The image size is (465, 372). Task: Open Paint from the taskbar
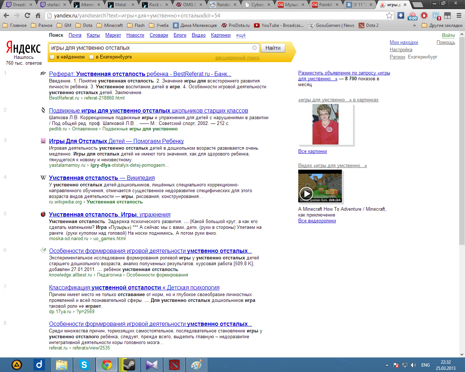197,365
